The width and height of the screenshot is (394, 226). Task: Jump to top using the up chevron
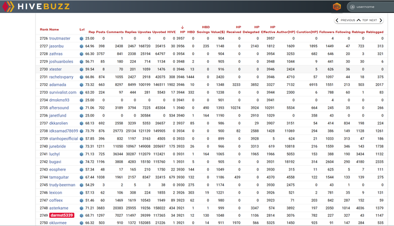pos(359,20)
